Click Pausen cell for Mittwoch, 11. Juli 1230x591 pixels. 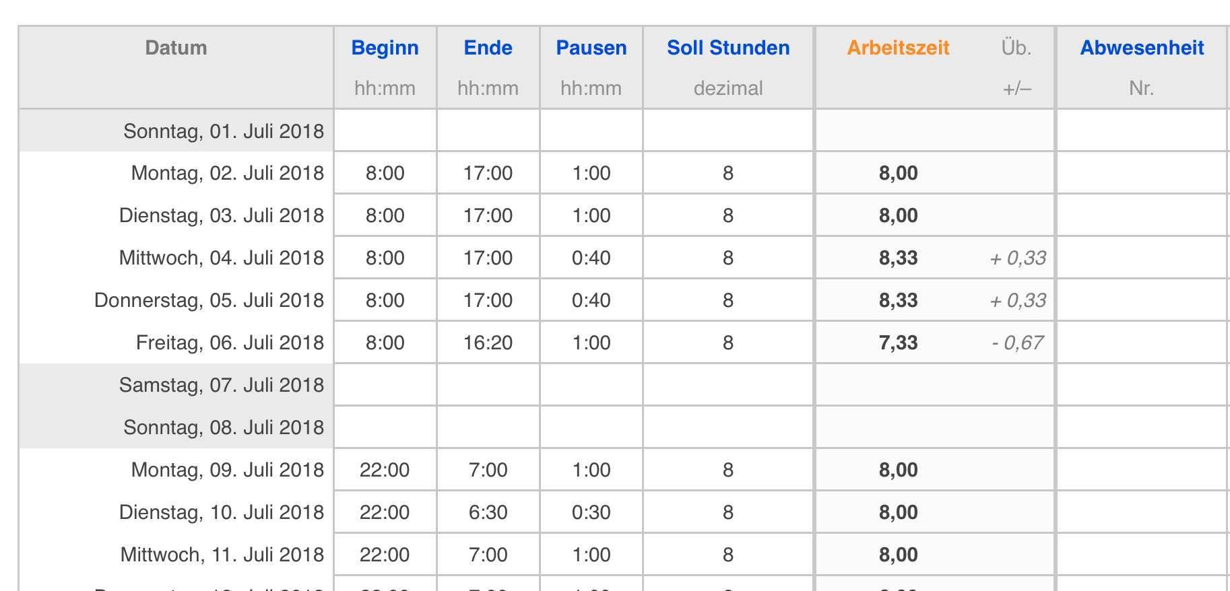[591, 555]
